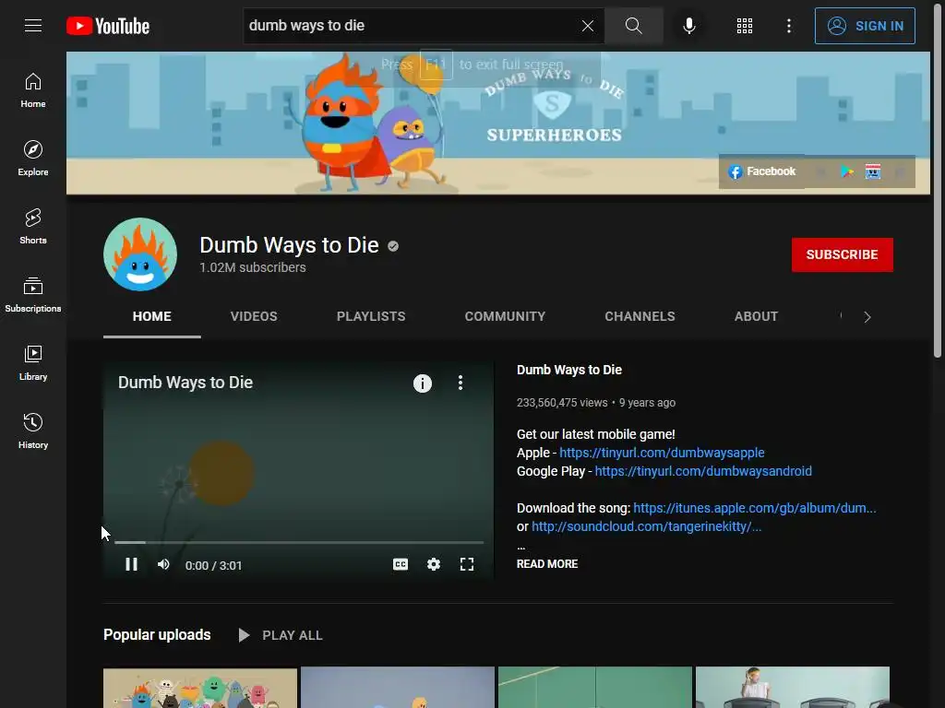The height and width of the screenshot is (708, 945).
Task: Open History in the sidebar
Action: coord(33,431)
